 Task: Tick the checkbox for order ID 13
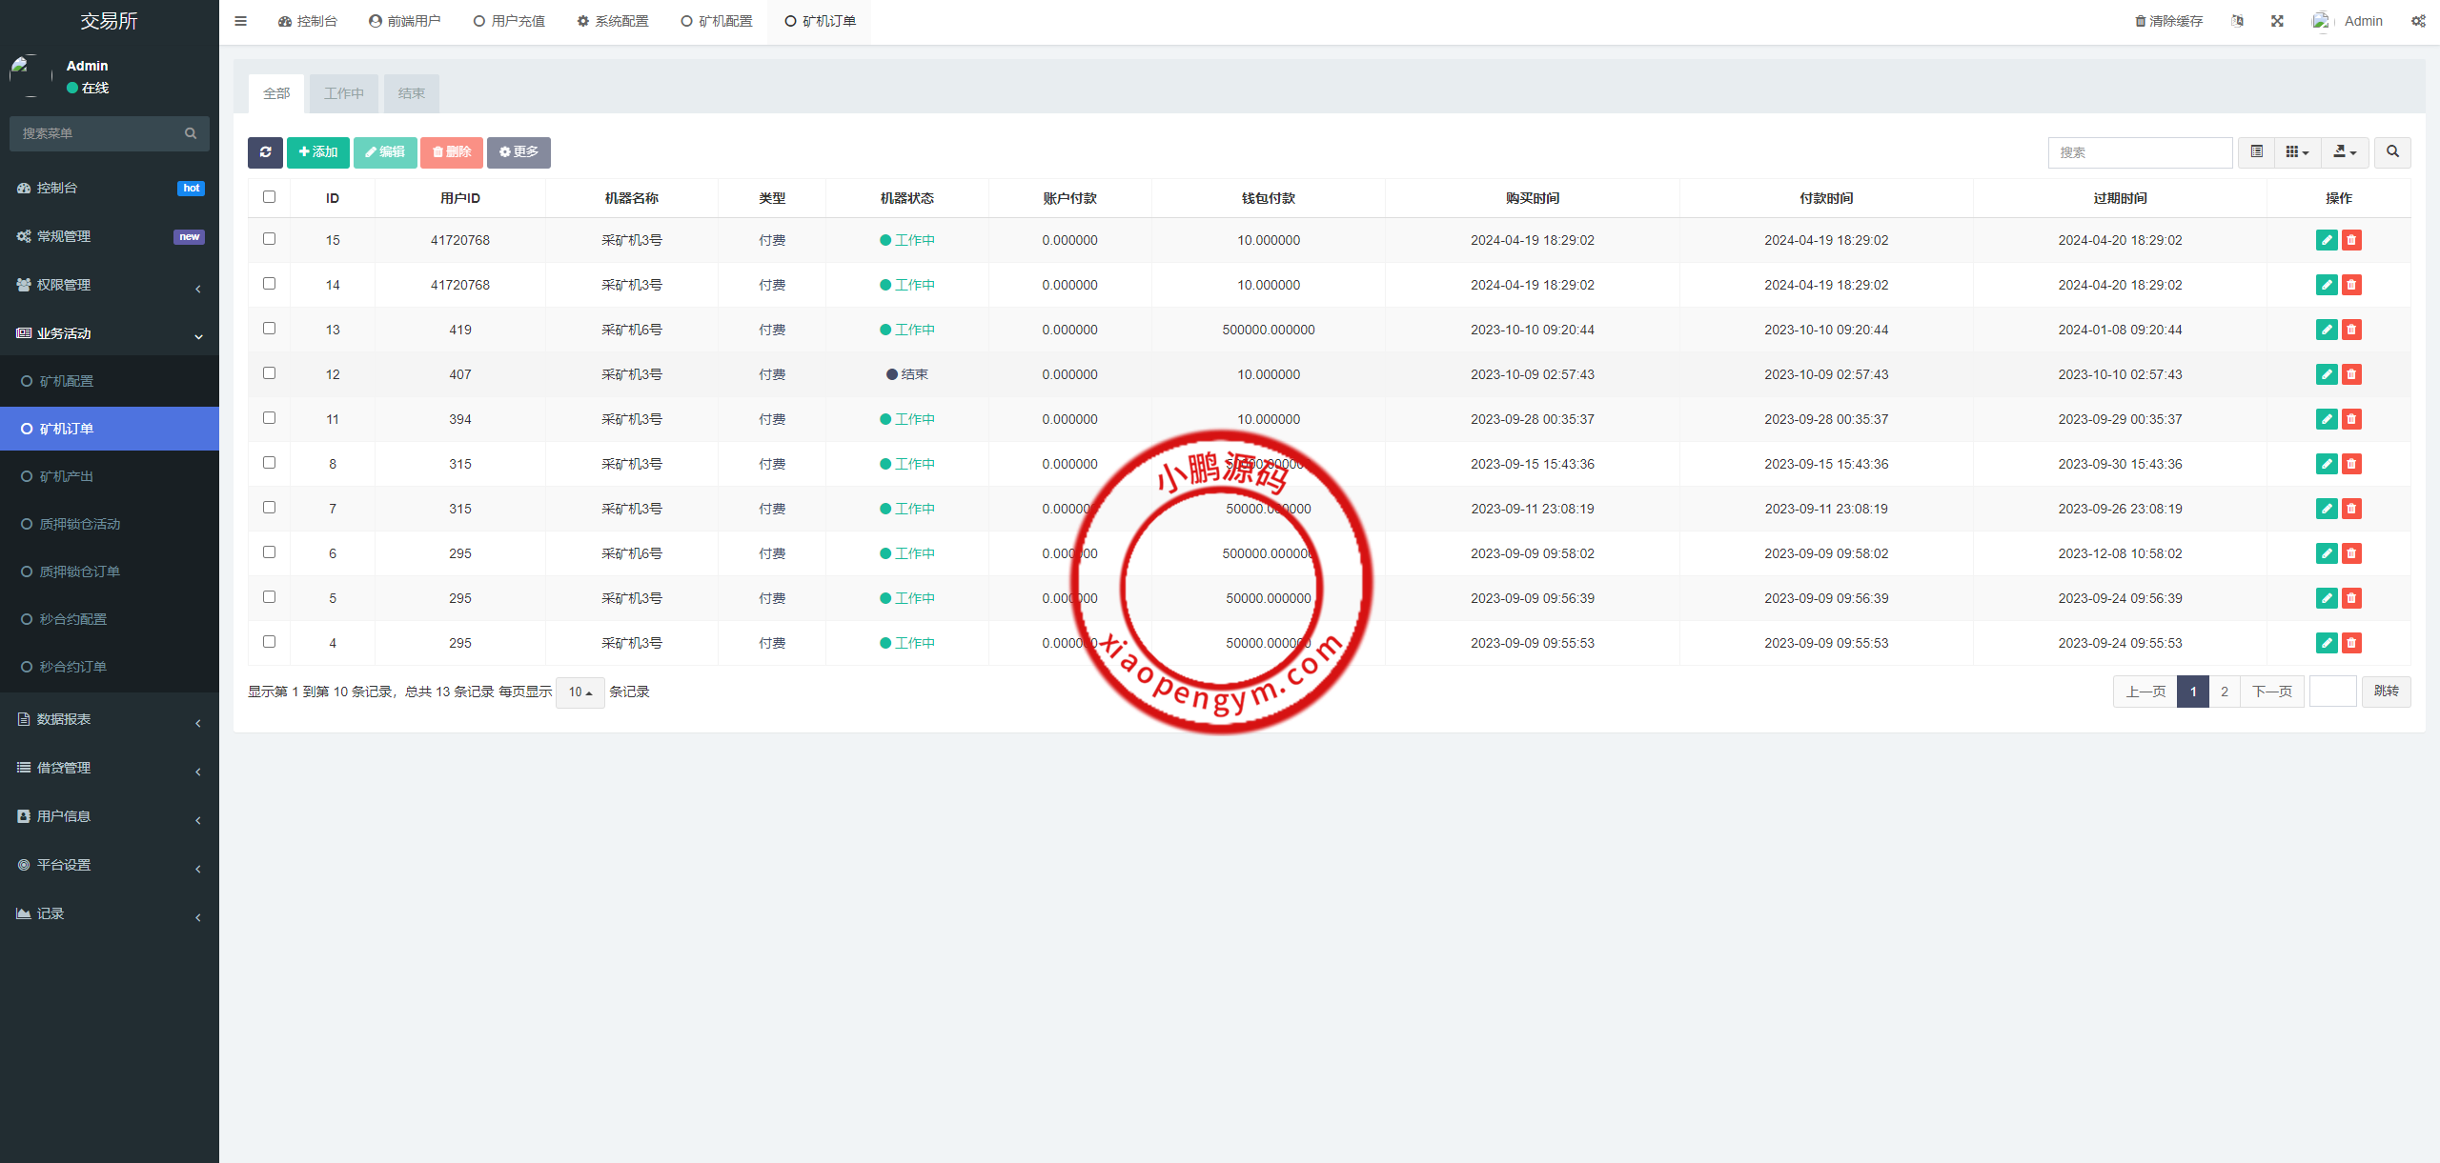pos(270,329)
